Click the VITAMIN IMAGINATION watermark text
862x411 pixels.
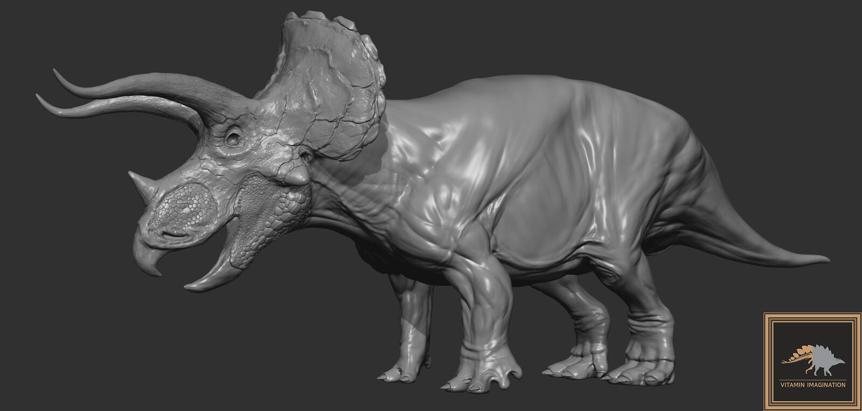click(x=812, y=385)
